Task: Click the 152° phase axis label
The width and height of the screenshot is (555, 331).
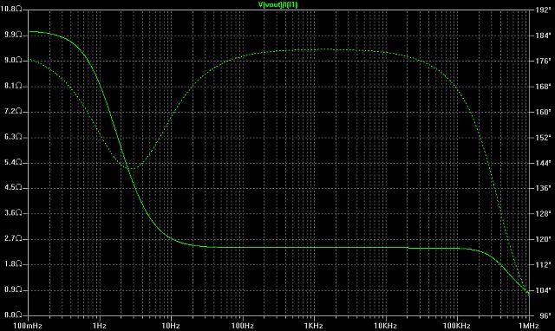Action: [543, 137]
